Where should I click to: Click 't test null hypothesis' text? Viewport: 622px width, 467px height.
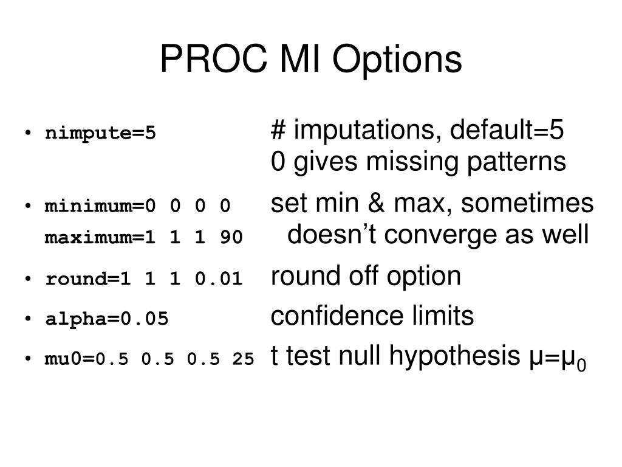(x=395, y=356)
